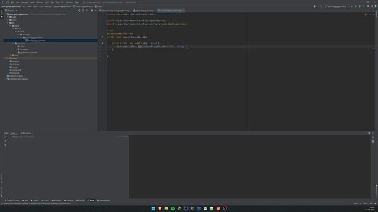Expand External Libraries node

pos(5,76)
